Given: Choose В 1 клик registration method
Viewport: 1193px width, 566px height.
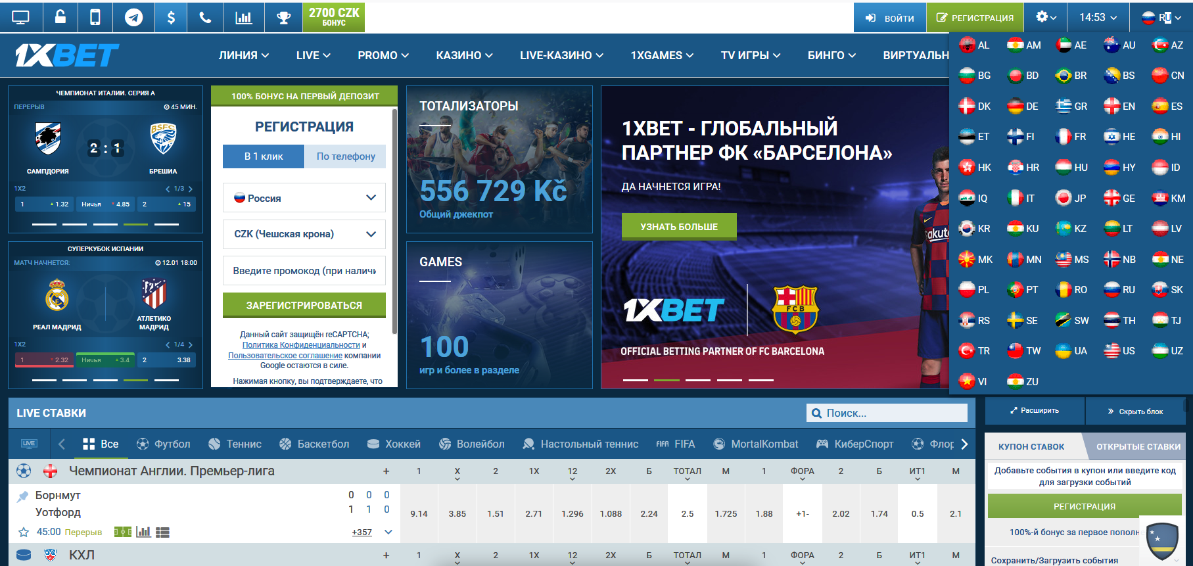Looking at the screenshot, I should click(264, 156).
